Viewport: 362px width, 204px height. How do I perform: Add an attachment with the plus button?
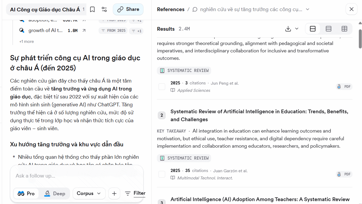114,193
